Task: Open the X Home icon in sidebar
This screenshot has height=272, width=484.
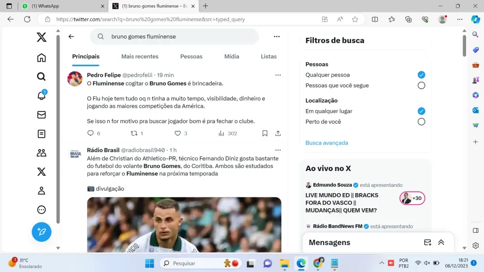Action: tap(42, 58)
